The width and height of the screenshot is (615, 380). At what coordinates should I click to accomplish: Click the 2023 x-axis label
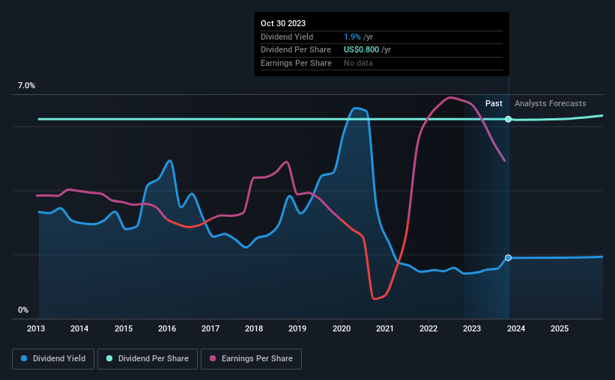pos(472,328)
